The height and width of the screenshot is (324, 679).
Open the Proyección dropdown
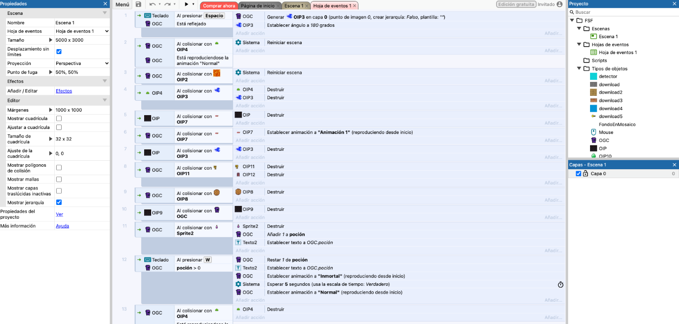coord(82,64)
